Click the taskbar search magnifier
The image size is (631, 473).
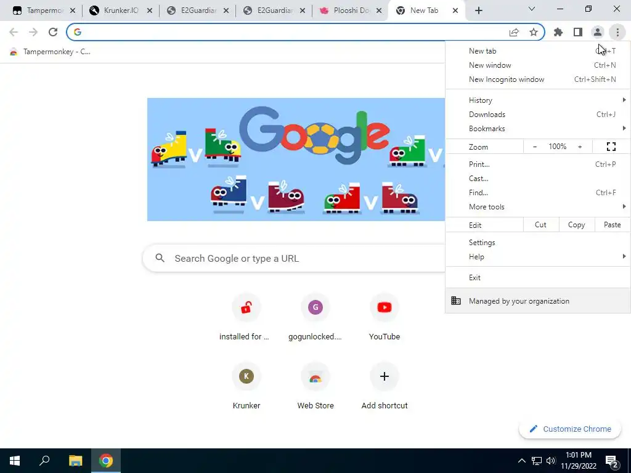click(x=44, y=461)
